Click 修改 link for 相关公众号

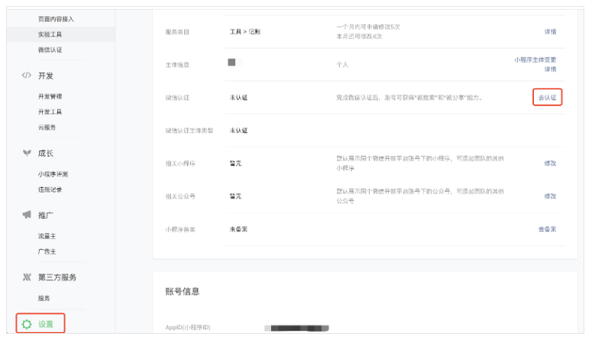(550, 196)
